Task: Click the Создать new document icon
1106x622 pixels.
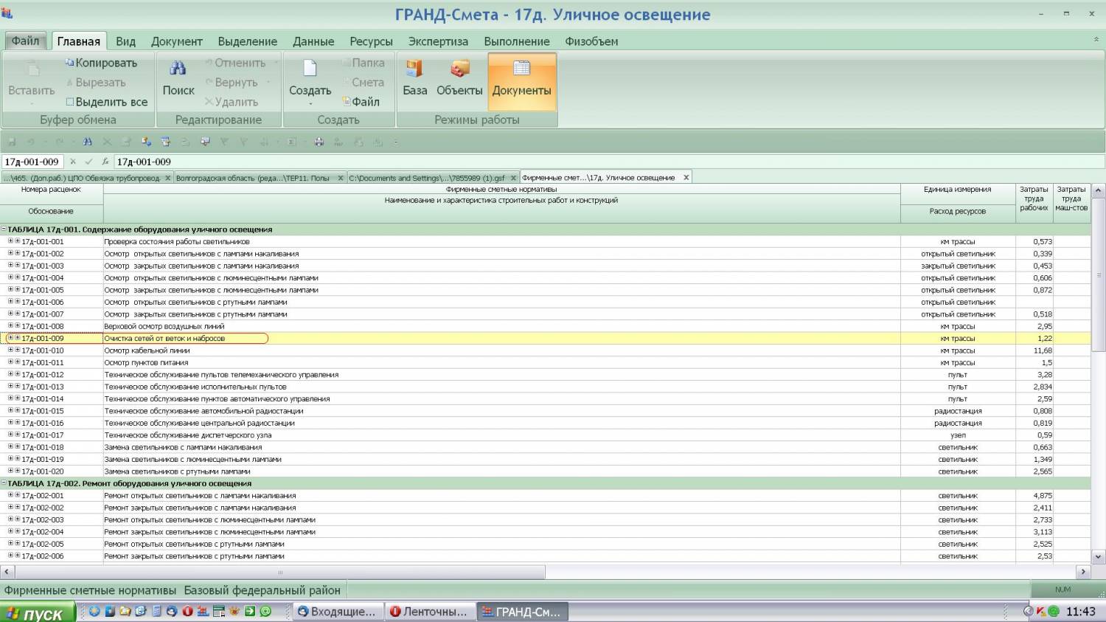Action: tap(310, 69)
